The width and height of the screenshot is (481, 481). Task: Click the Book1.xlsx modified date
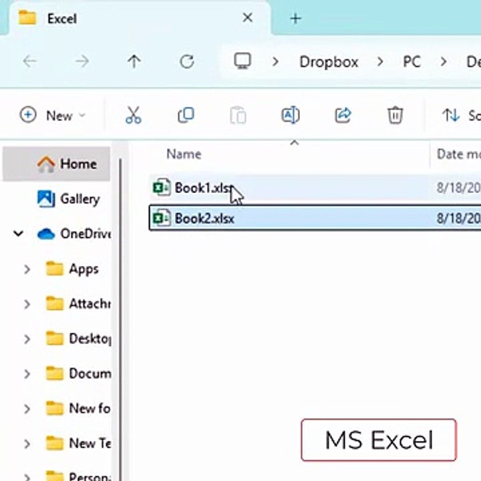458,188
